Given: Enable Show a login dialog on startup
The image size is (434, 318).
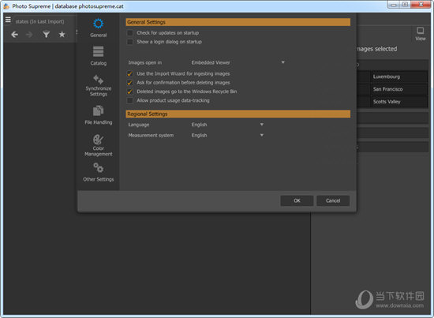Looking at the screenshot, I should [130, 42].
